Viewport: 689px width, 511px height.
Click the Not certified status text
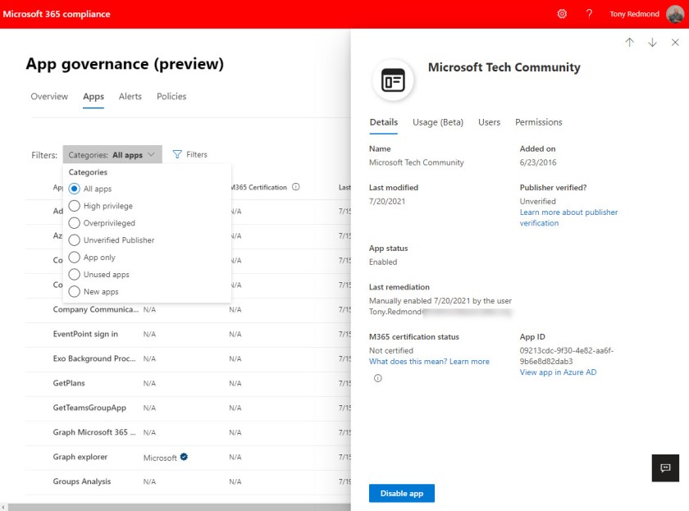(391, 350)
